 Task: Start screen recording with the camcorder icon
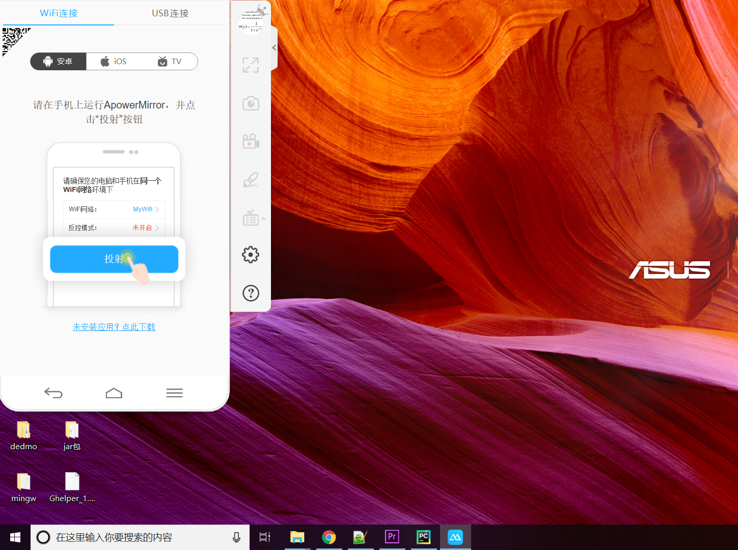click(251, 141)
